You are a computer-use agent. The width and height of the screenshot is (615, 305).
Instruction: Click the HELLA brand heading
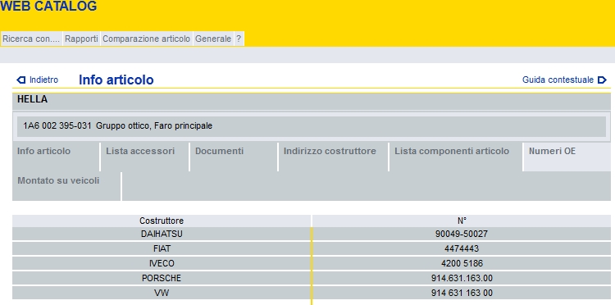(x=32, y=99)
